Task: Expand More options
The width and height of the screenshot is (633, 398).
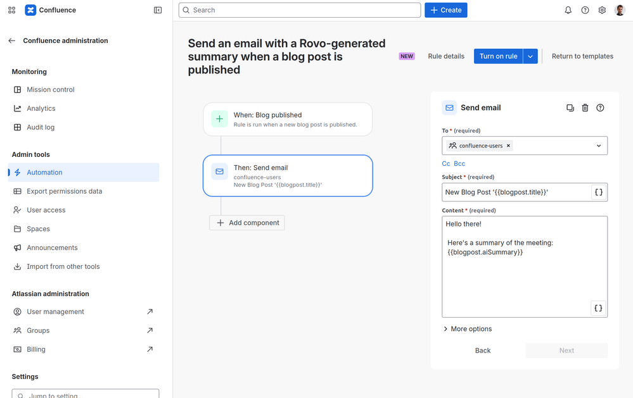Action: pyautogui.click(x=468, y=329)
